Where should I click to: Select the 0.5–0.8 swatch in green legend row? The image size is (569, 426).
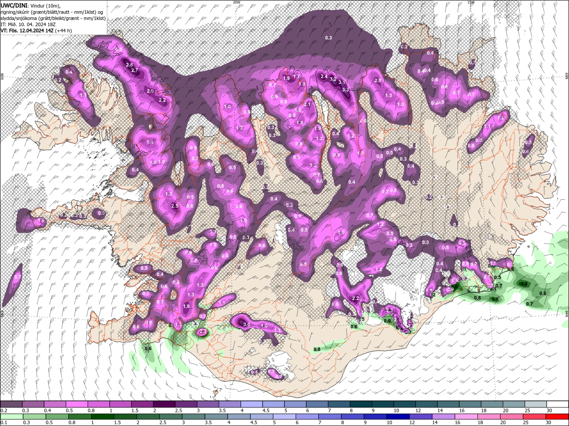[x=57, y=417]
